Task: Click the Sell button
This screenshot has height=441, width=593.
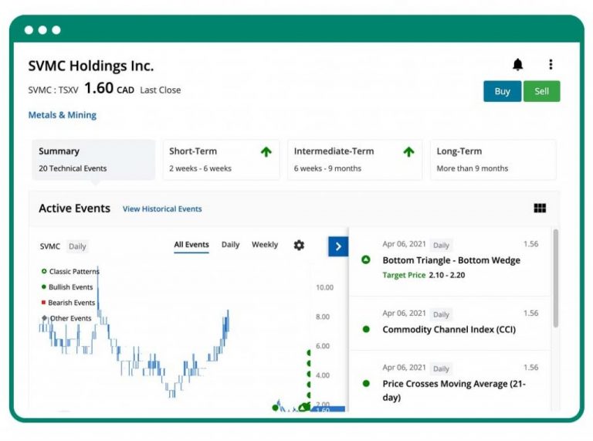Action: (541, 91)
